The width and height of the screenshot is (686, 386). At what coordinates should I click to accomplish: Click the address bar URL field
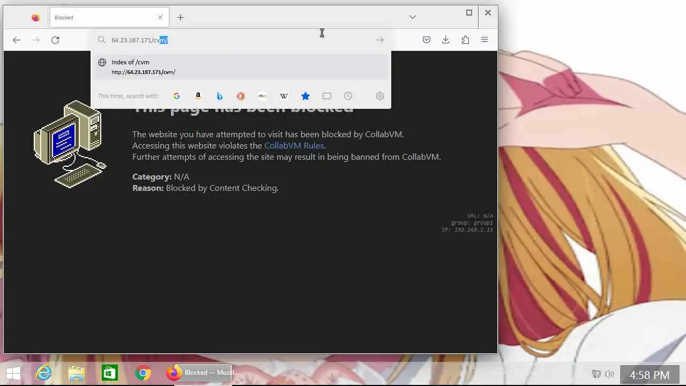click(x=241, y=40)
